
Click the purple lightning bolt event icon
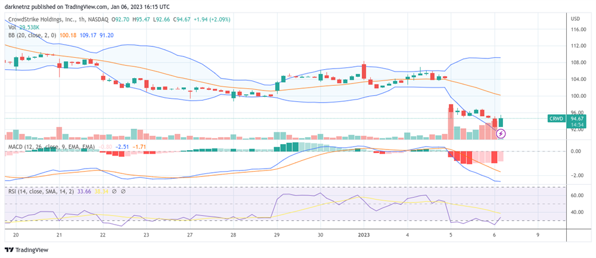(501, 133)
